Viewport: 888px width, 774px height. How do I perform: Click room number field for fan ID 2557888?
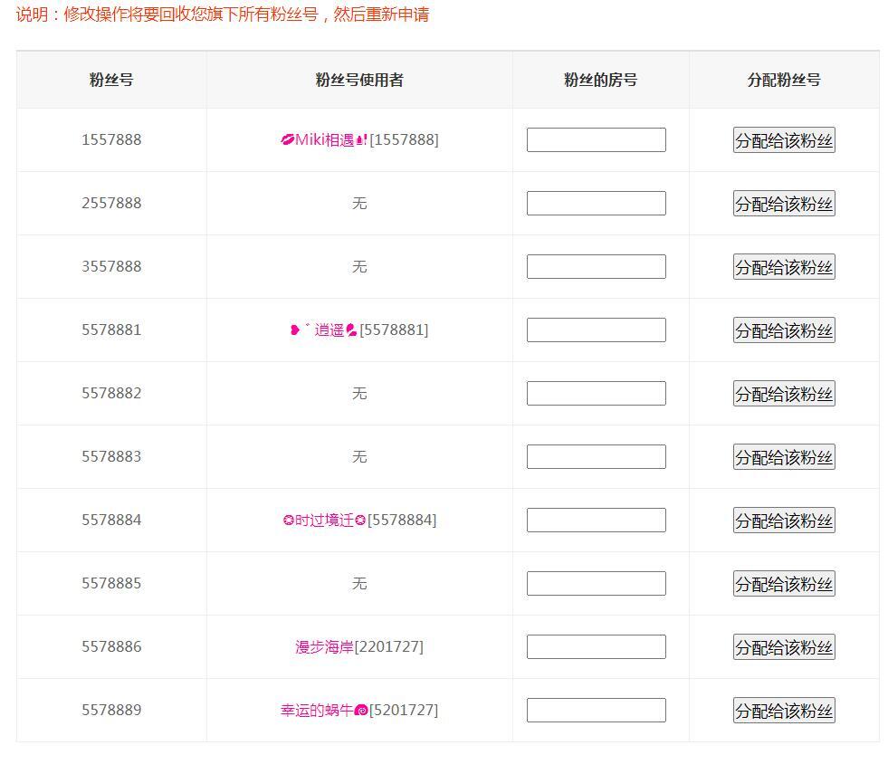(x=596, y=204)
